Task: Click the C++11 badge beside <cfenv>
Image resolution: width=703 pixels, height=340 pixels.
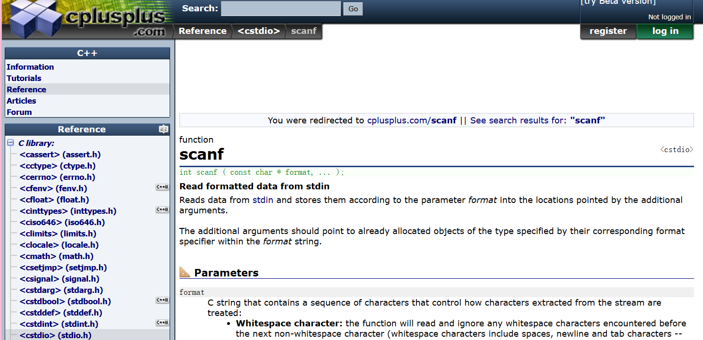Action: point(162,187)
